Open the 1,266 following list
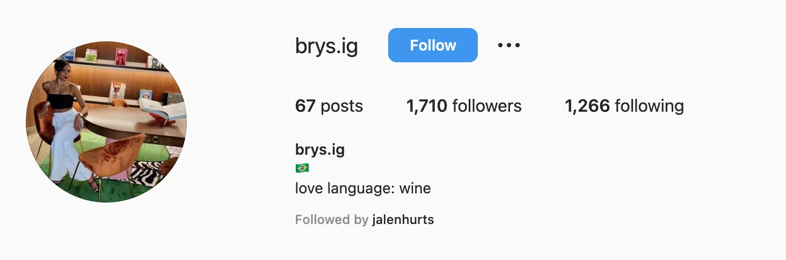Screen dimensions: 786x260 point(624,106)
